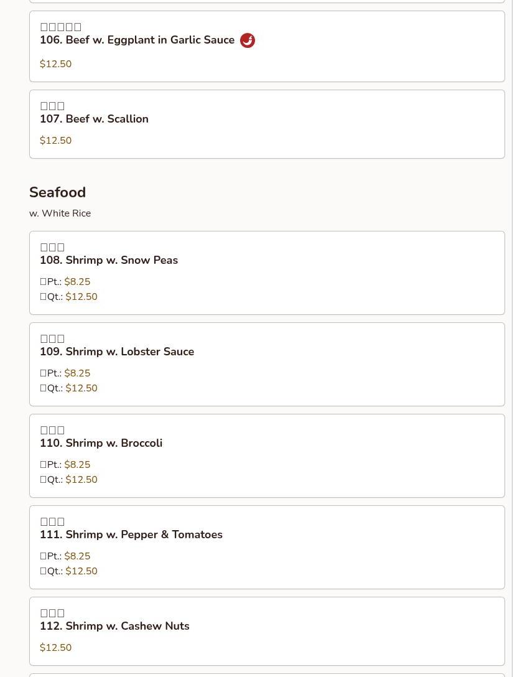Select item 107 Beef w. Scallion
Viewport: 525px width, 677px height.
coord(94,119)
